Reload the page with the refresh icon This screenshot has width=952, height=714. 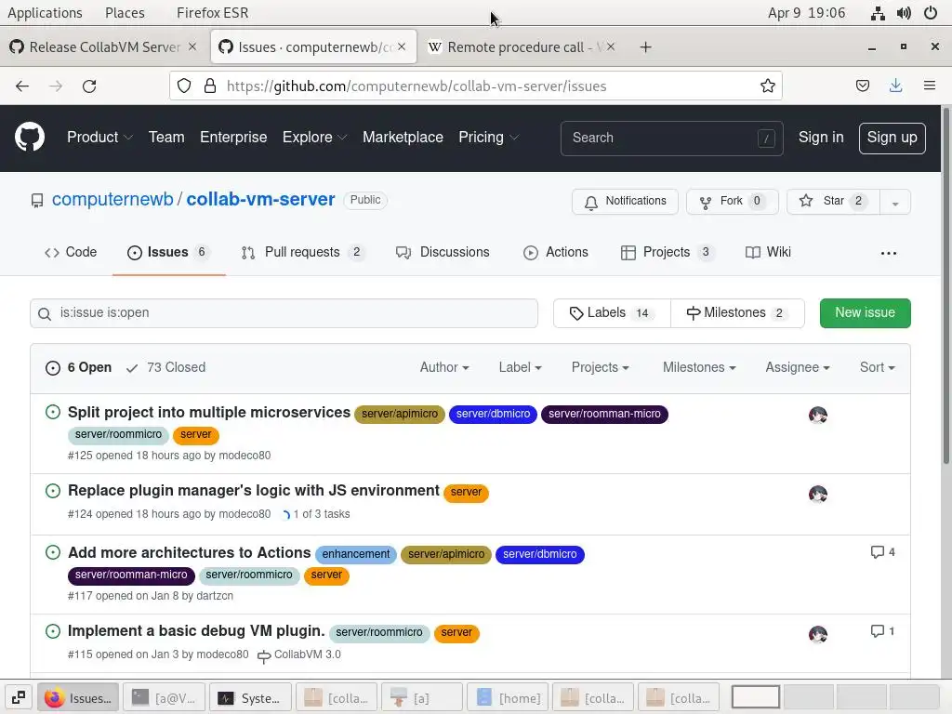(x=89, y=86)
